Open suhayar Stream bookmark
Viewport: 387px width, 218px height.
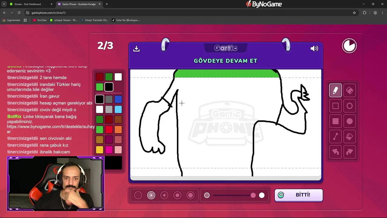click(63, 20)
